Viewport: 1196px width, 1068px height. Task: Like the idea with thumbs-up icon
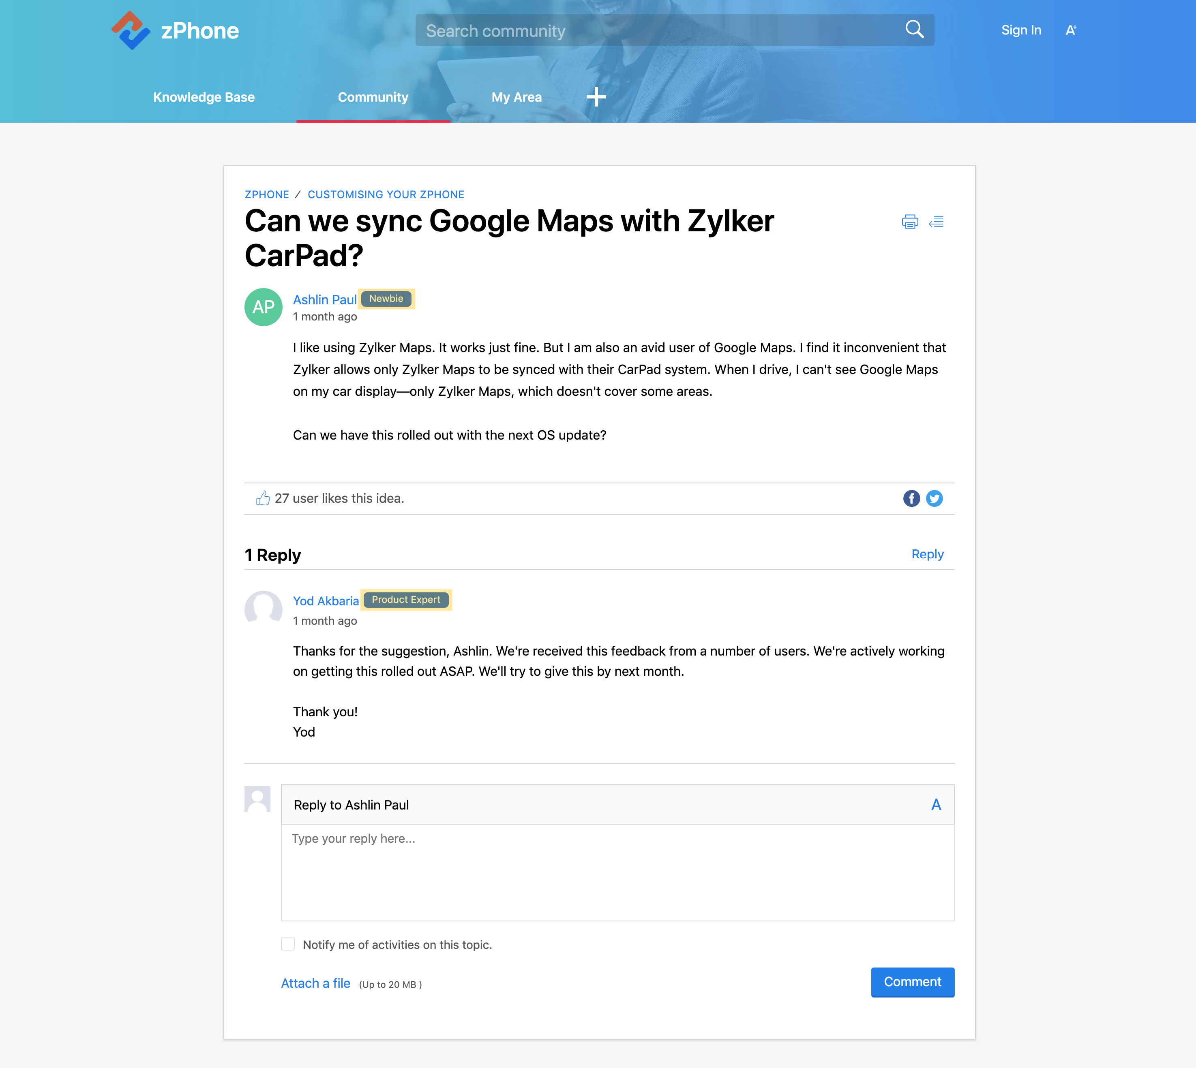262,498
